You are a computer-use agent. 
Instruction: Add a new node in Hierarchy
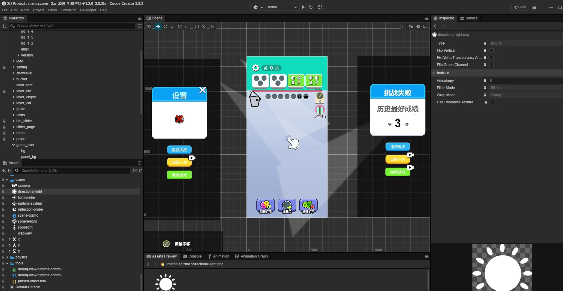(4, 26)
